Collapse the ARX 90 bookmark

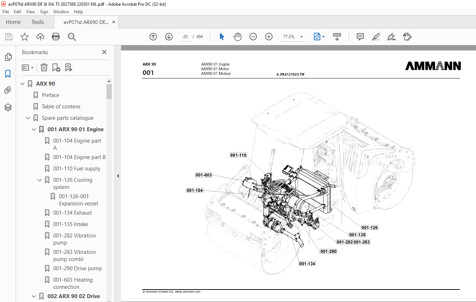tap(22, 84)
